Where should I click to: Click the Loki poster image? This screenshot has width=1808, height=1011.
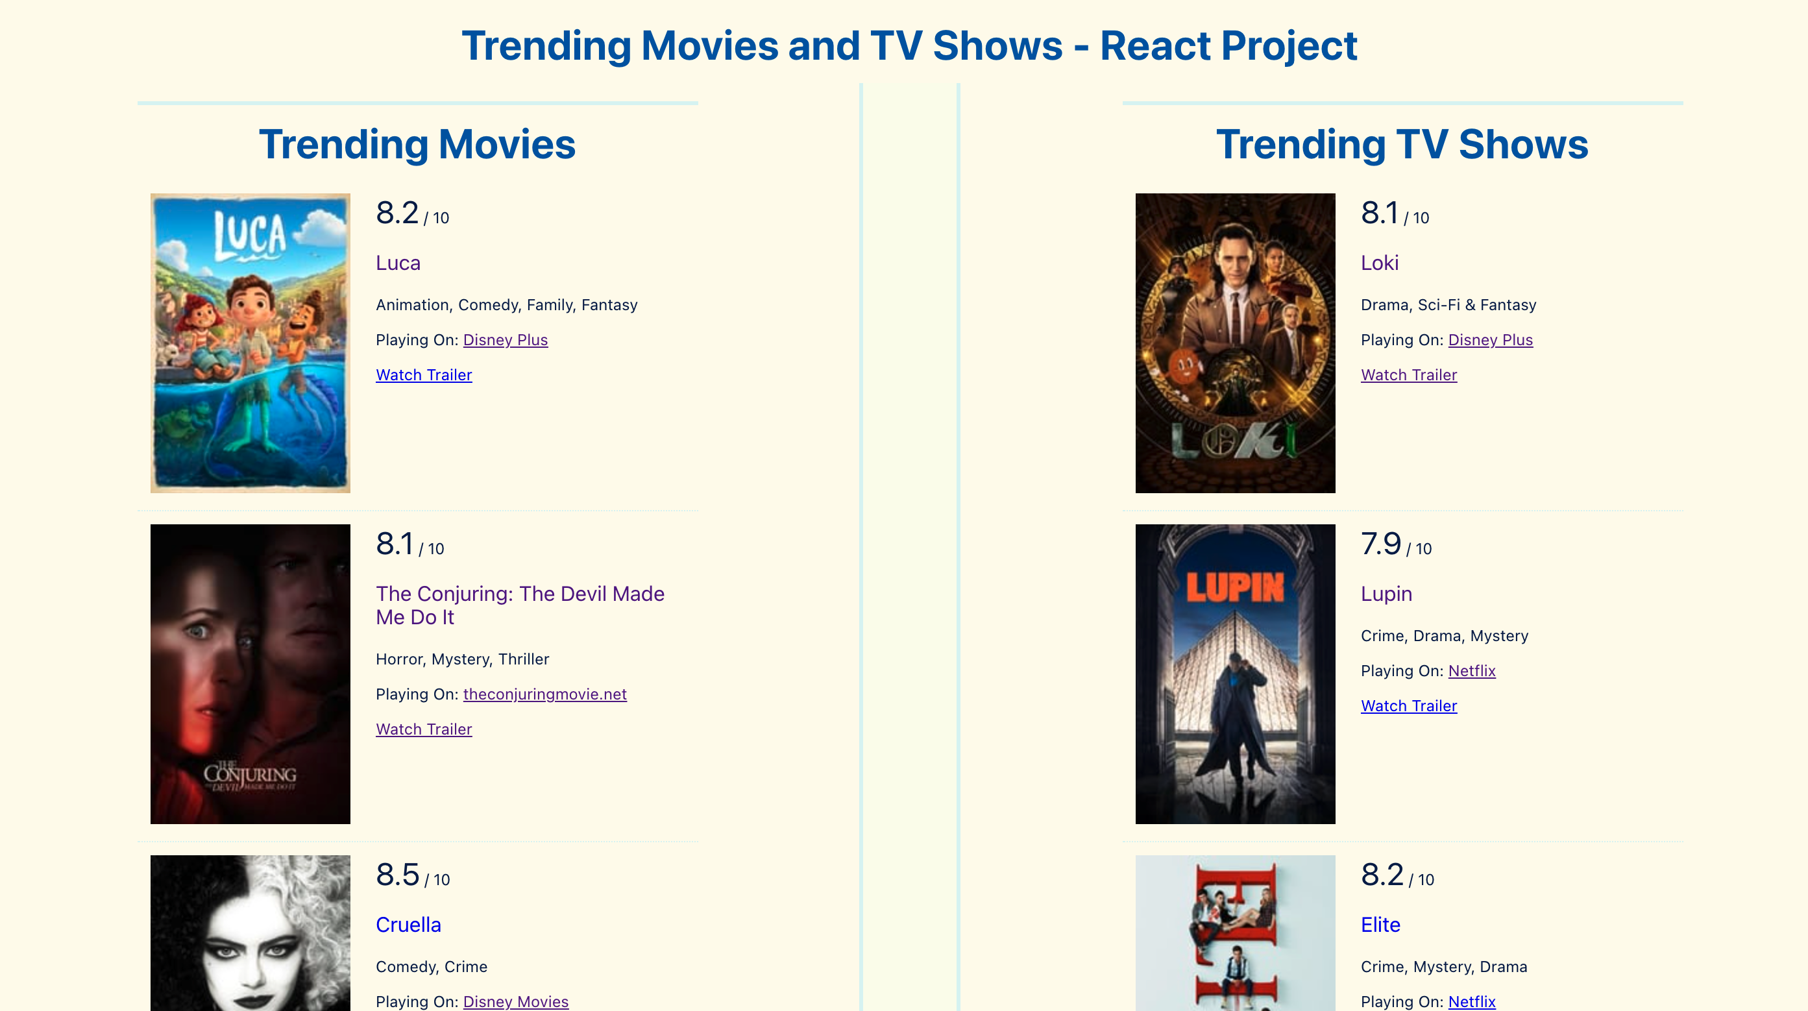pos(1235,343)
